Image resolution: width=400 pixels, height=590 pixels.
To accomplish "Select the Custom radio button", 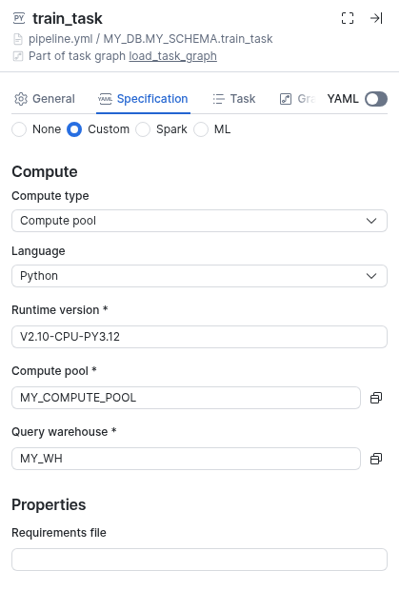I will [x=74, y=129].
